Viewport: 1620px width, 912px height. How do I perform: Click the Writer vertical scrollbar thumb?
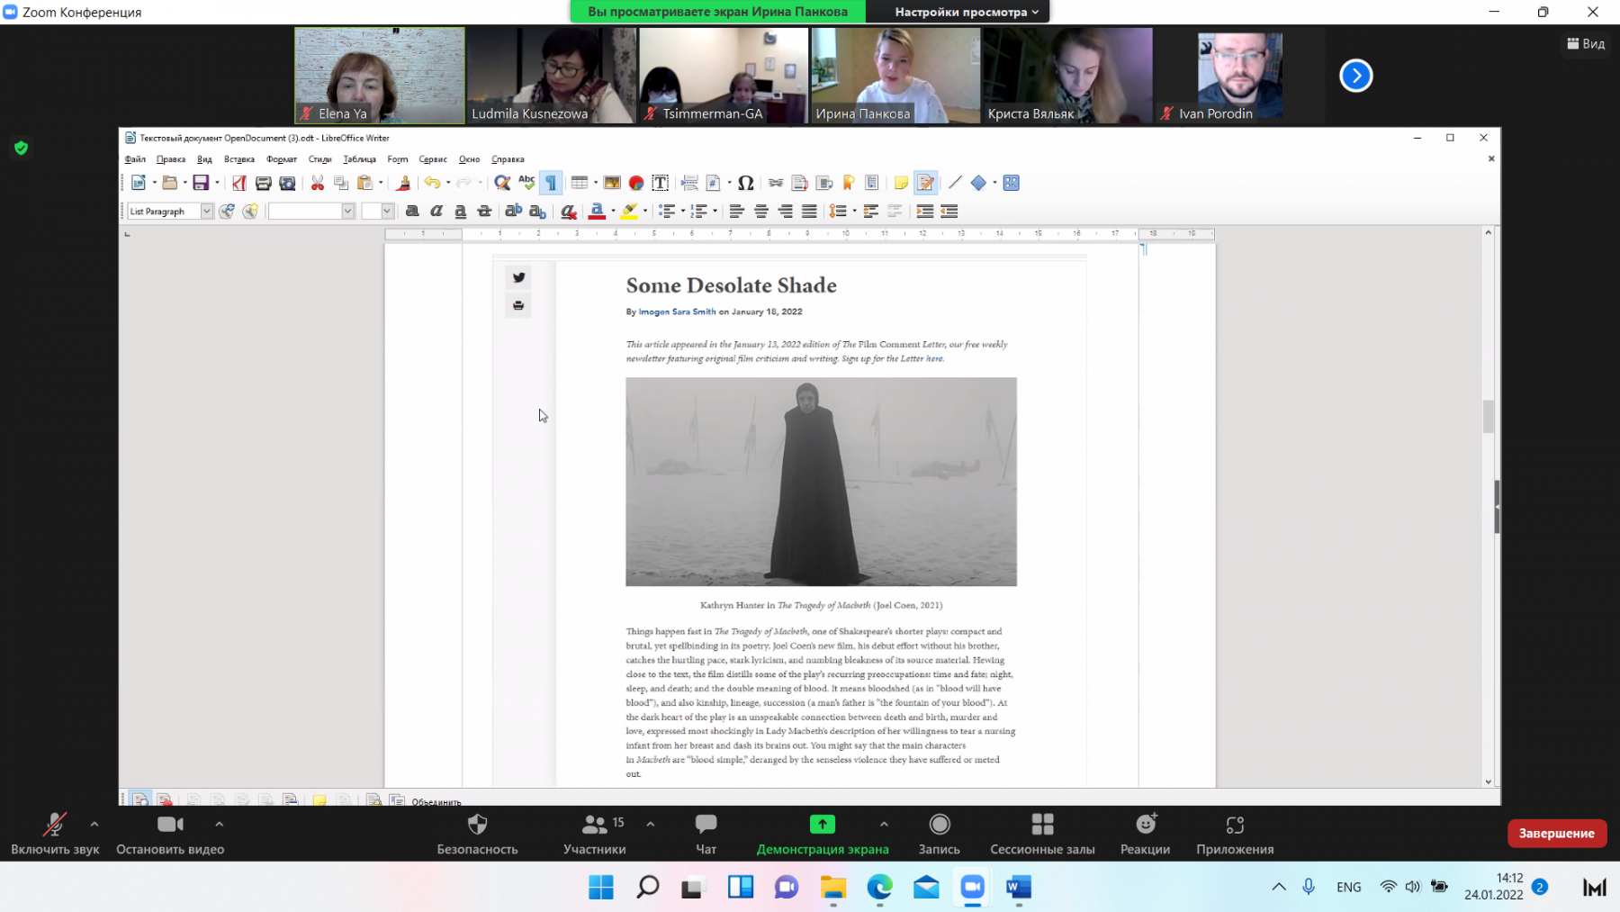click(1488, 417)
